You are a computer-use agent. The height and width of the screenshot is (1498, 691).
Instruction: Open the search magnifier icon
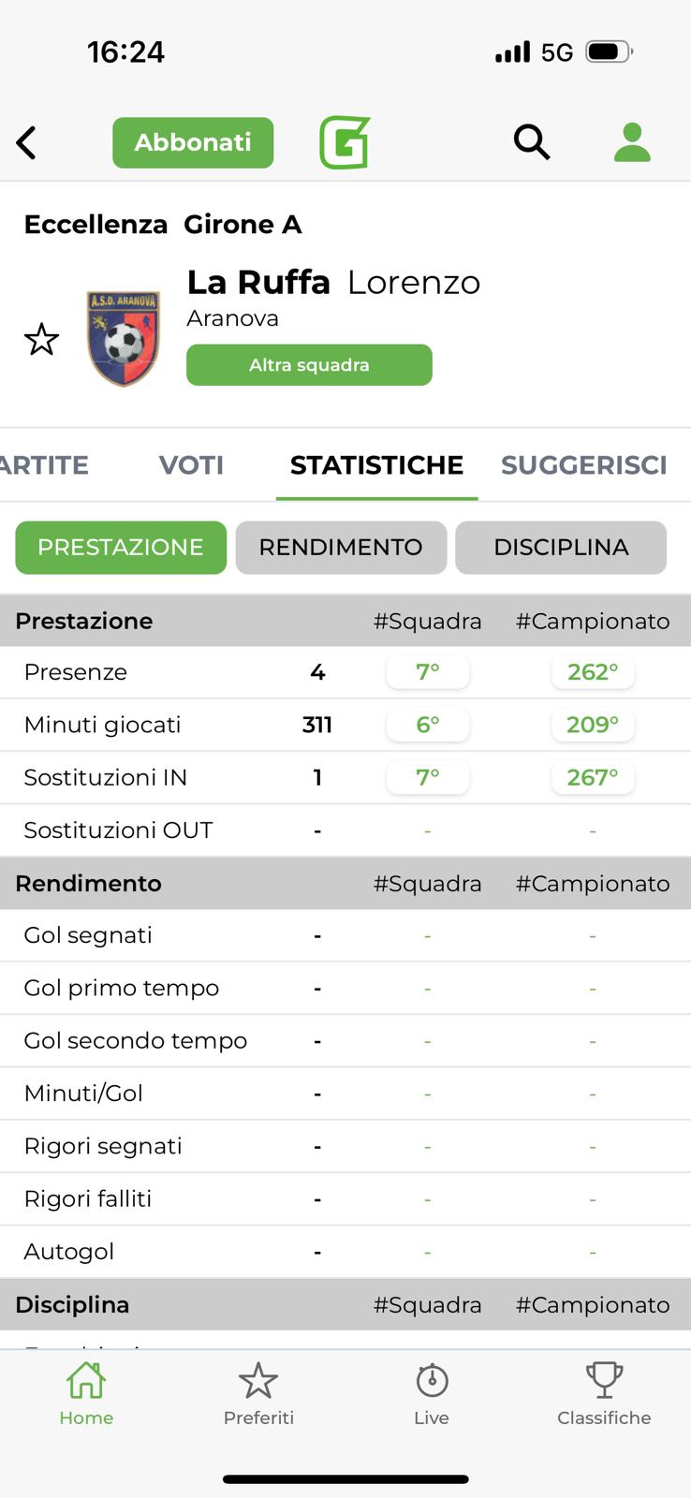(x=531, y=142)
